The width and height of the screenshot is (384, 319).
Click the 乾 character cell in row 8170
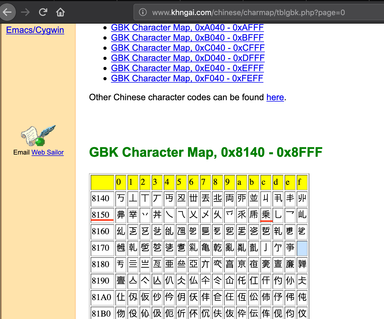click(218, 248)
